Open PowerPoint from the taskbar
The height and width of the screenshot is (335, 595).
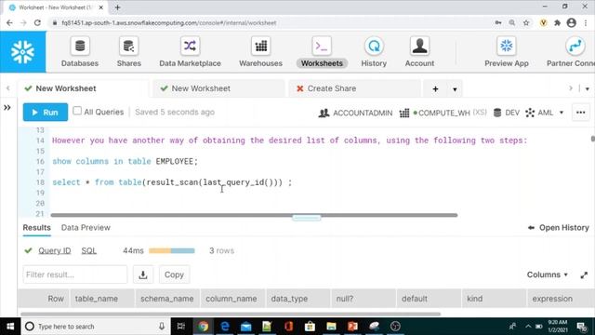coord(352,327)
